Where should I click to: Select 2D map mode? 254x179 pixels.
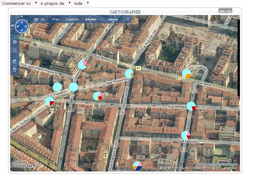(36, 19)
